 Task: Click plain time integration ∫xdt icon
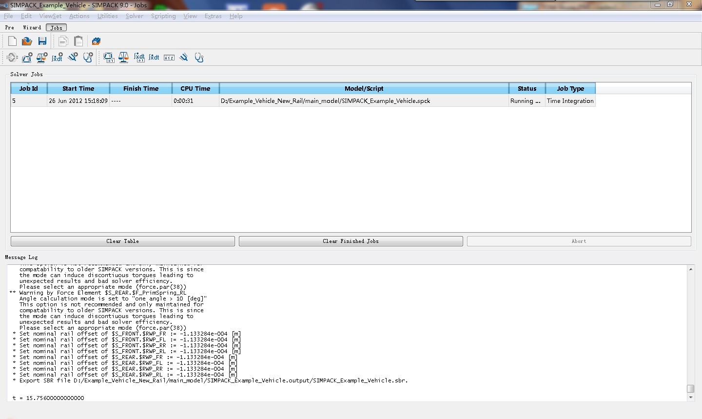click(x=154, y=58)
